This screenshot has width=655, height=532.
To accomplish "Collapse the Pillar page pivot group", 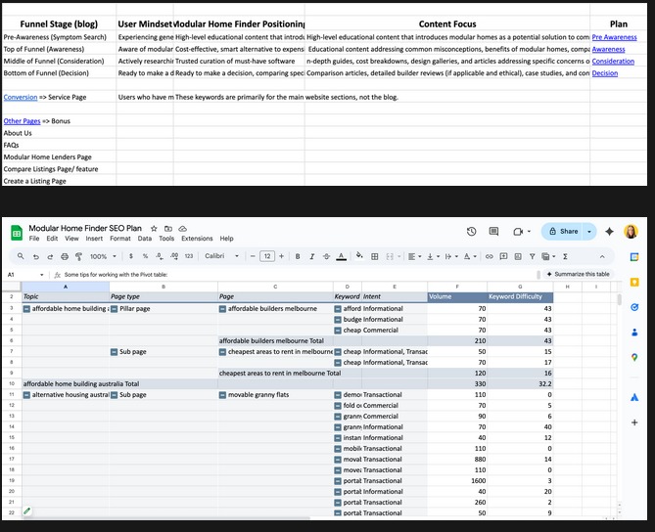I will tap(115, 308).
